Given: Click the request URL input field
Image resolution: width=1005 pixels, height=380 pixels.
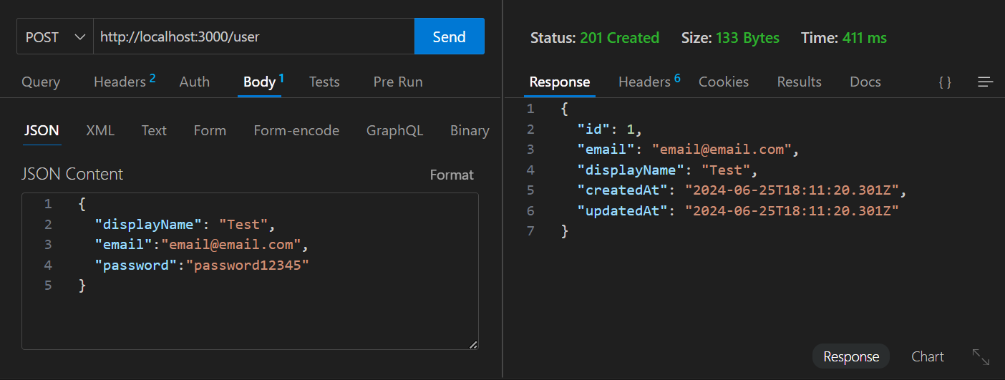Looking at the screenshot, I should (253, 37).
